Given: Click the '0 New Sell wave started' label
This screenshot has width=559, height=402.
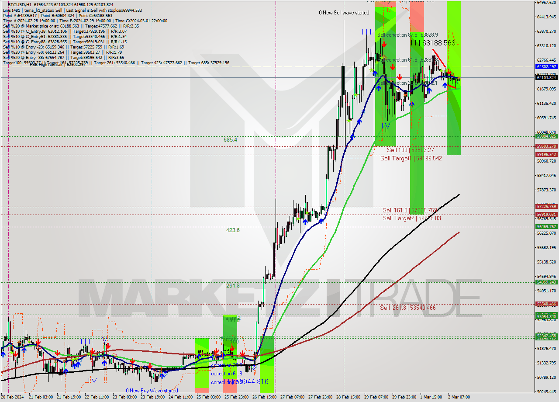Looking at the screenshot, I should [x=344, y=13].
